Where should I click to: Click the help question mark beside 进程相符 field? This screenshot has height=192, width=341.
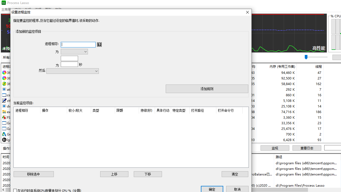pyautogui.click(x=99, y=44)
